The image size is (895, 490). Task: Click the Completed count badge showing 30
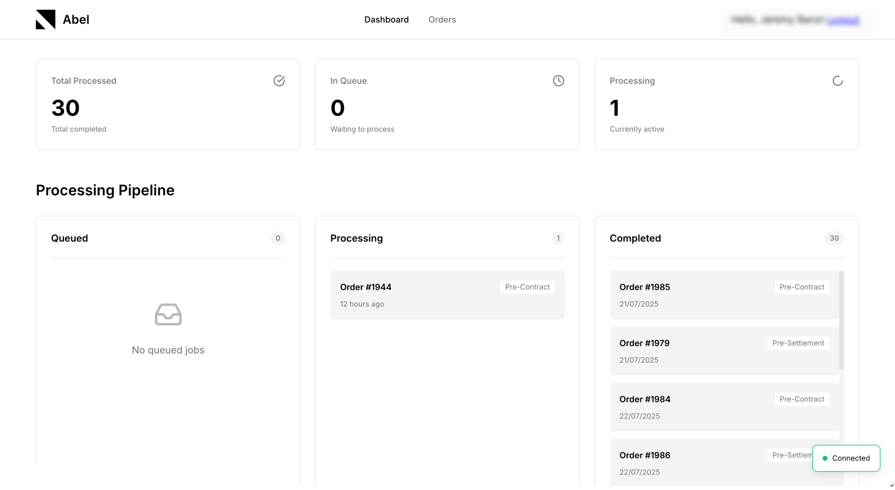click(833, 238)
